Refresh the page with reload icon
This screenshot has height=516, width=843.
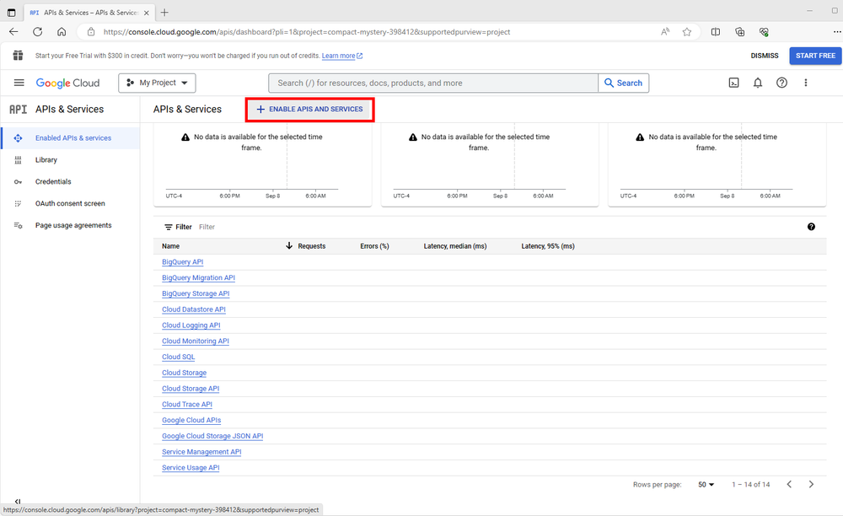coord(38,32)
